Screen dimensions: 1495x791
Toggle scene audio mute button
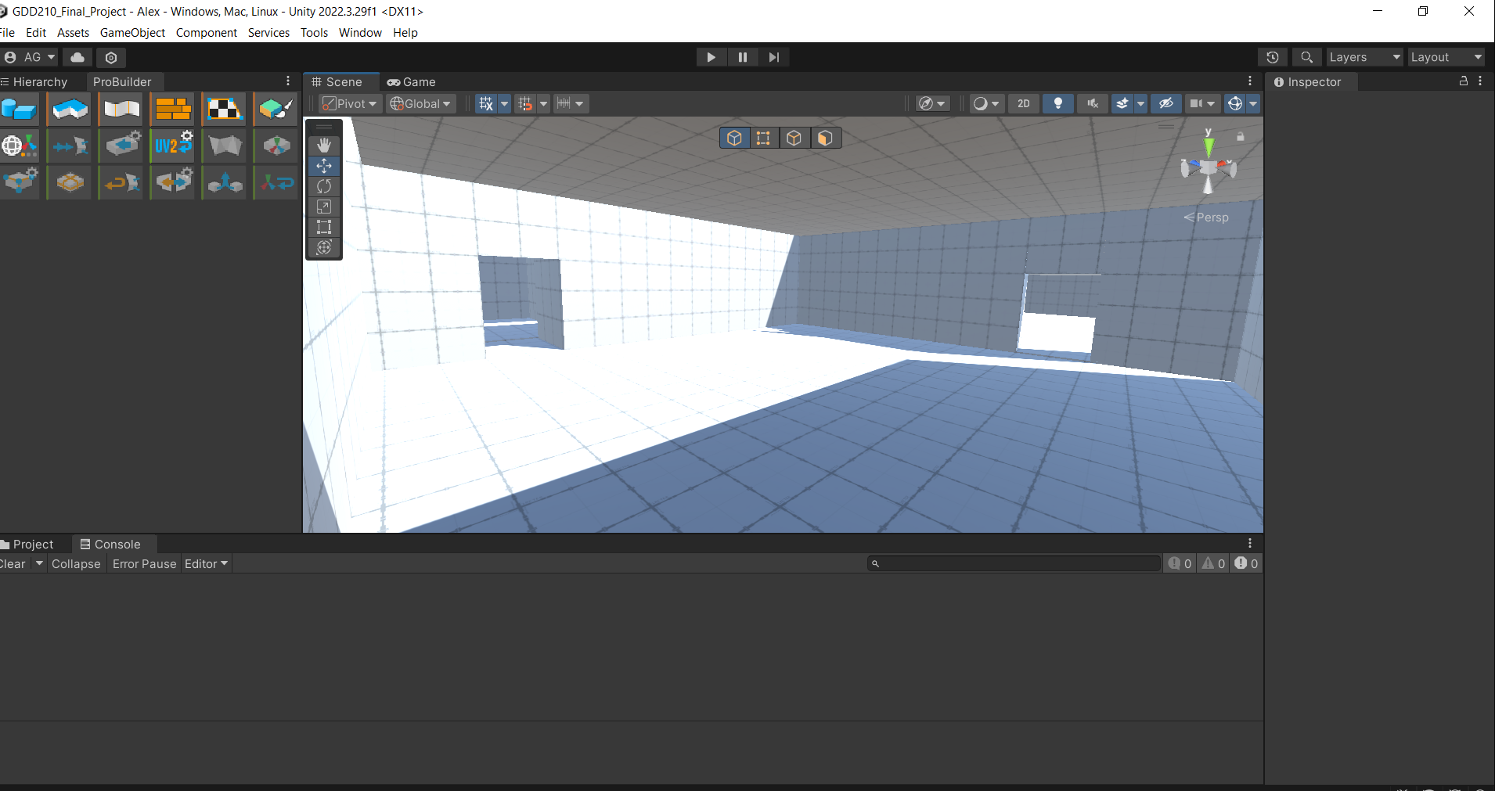click(x=1093, y=104)
